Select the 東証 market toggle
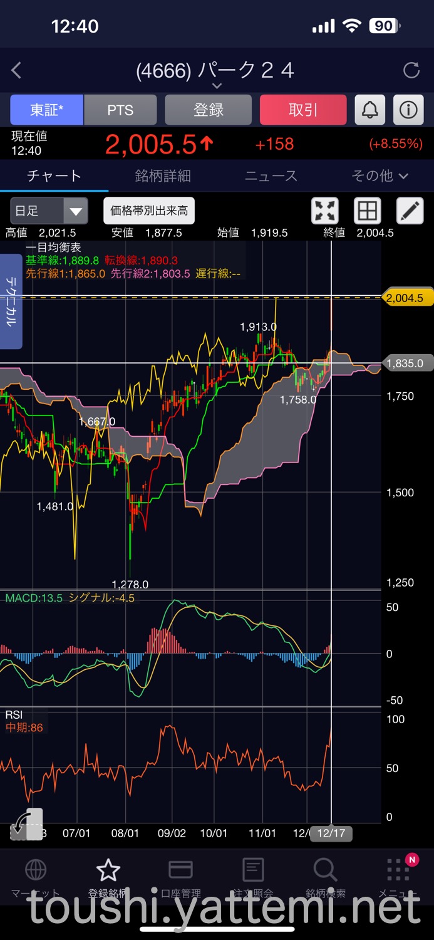This screenshot has width=434, height=940. pyautogui.click(x=46, y=110)
